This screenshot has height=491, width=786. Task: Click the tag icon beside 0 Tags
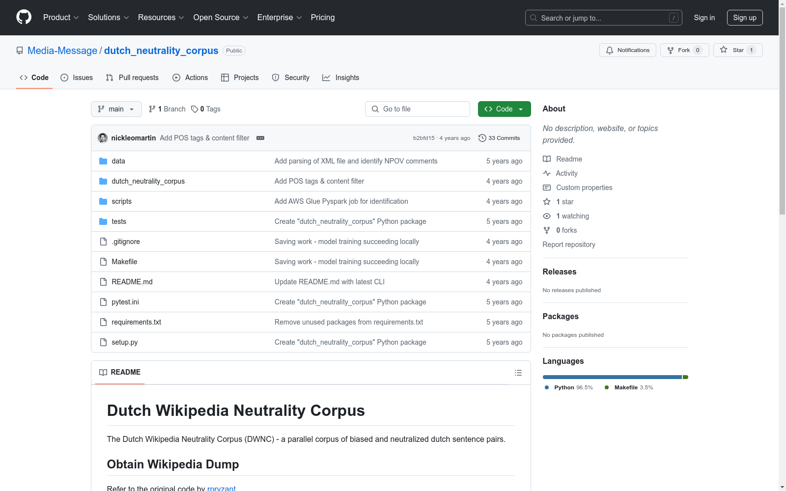[x=195, y=109]
